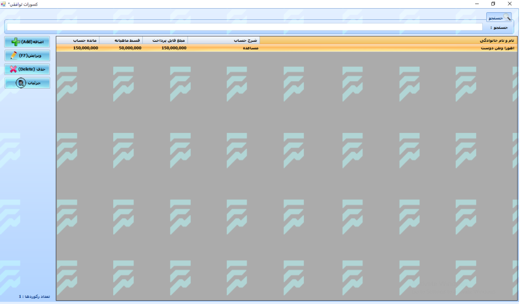Viewport: 522px width, 304px height.
Task: Click the 150,000,000 cell under مانده حساب
Action: tap(77, 48)
